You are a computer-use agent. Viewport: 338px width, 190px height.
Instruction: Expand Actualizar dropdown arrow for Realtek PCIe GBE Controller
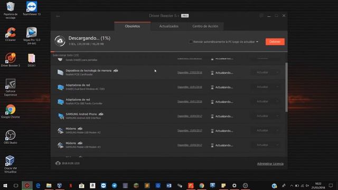click(277, 101)
